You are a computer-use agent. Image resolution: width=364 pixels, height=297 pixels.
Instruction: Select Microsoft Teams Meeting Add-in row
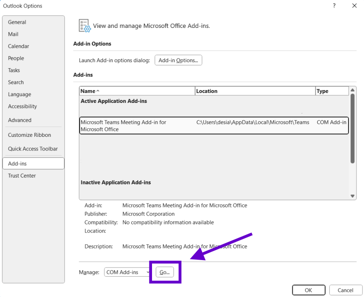click(214, 126)
